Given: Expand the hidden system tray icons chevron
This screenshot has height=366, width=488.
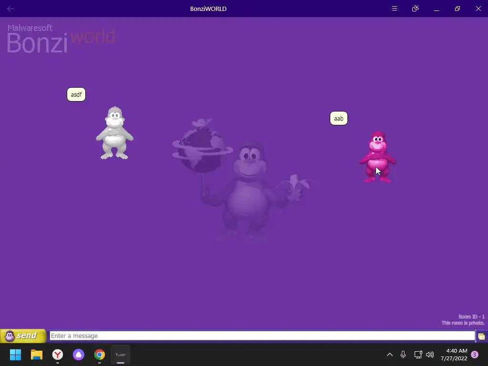Looking at the screenshot, I should [390, 355].
